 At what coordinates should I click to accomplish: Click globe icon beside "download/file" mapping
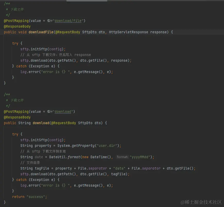tap(48, 21)
